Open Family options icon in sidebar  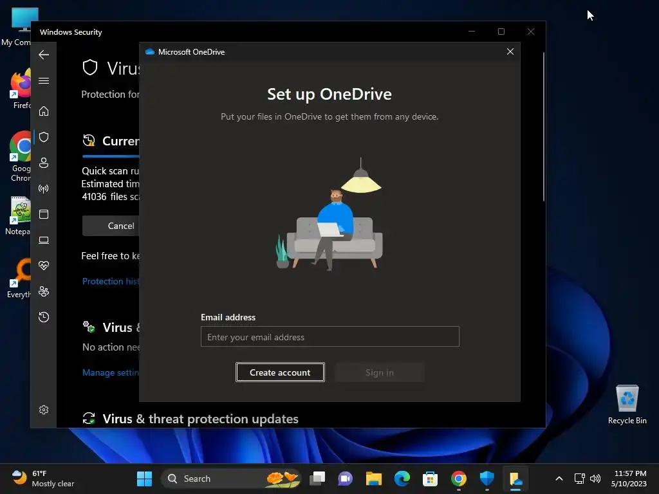click(x=44, y=291)
